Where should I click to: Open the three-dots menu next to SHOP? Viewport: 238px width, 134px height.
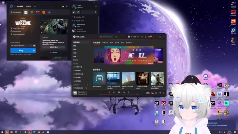tap(35, 6)
